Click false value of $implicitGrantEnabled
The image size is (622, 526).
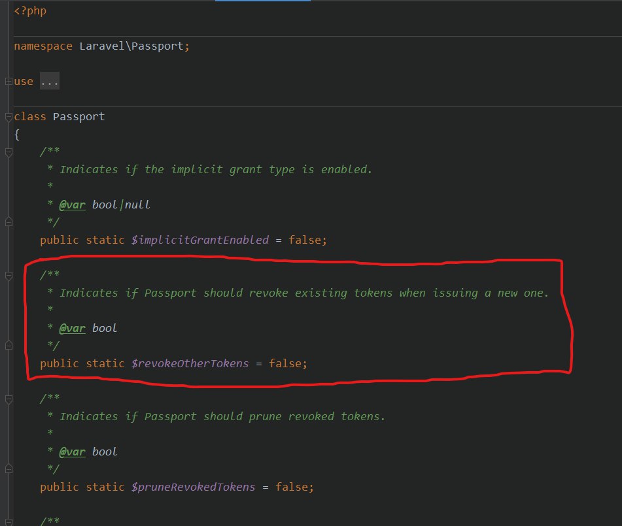(x=305, y=240)
